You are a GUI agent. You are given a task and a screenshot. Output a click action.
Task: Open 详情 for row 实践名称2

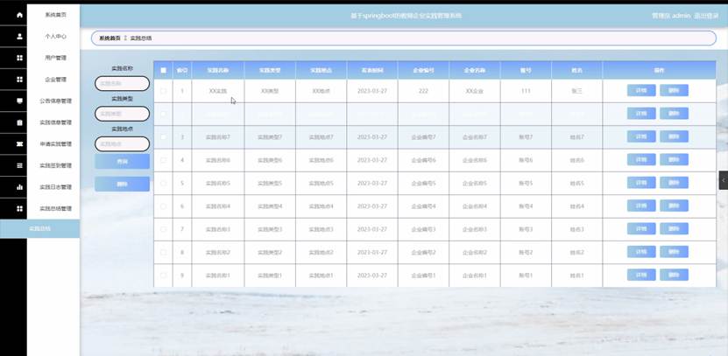click(x=641, y=252)
